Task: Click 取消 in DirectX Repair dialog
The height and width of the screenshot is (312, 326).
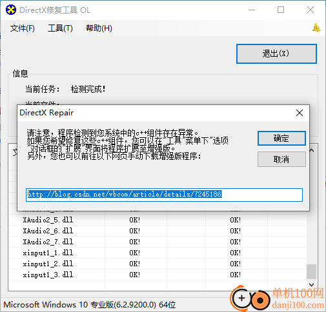Action: (x=281, y=159)
